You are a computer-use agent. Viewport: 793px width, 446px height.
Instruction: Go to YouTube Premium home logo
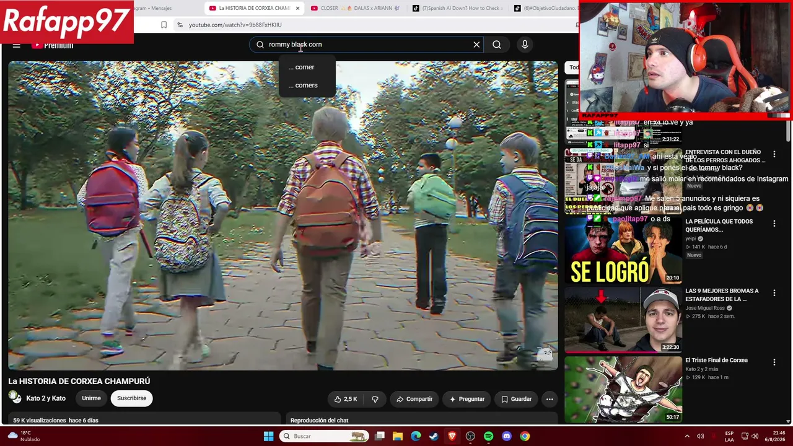53,45
